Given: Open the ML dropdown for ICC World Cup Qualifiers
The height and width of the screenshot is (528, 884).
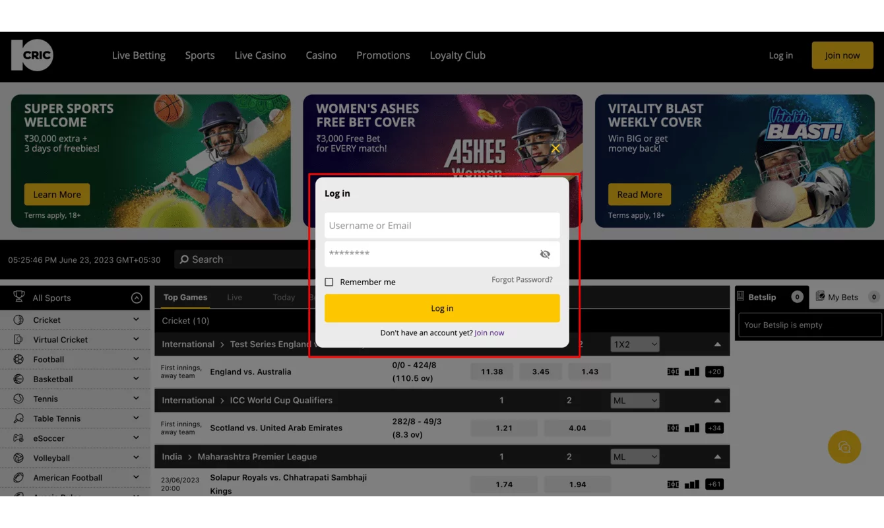Looking at the screenshot, I should [x=635, y=400].
